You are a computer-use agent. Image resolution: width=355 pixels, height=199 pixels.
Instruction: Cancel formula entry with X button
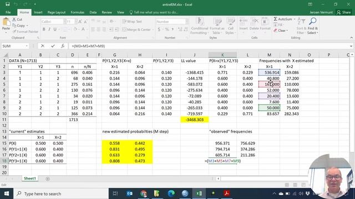point(43,46)
